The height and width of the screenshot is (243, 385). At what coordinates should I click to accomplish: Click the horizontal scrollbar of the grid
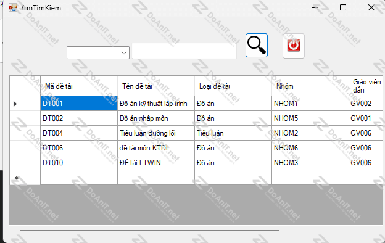point(149,231)
